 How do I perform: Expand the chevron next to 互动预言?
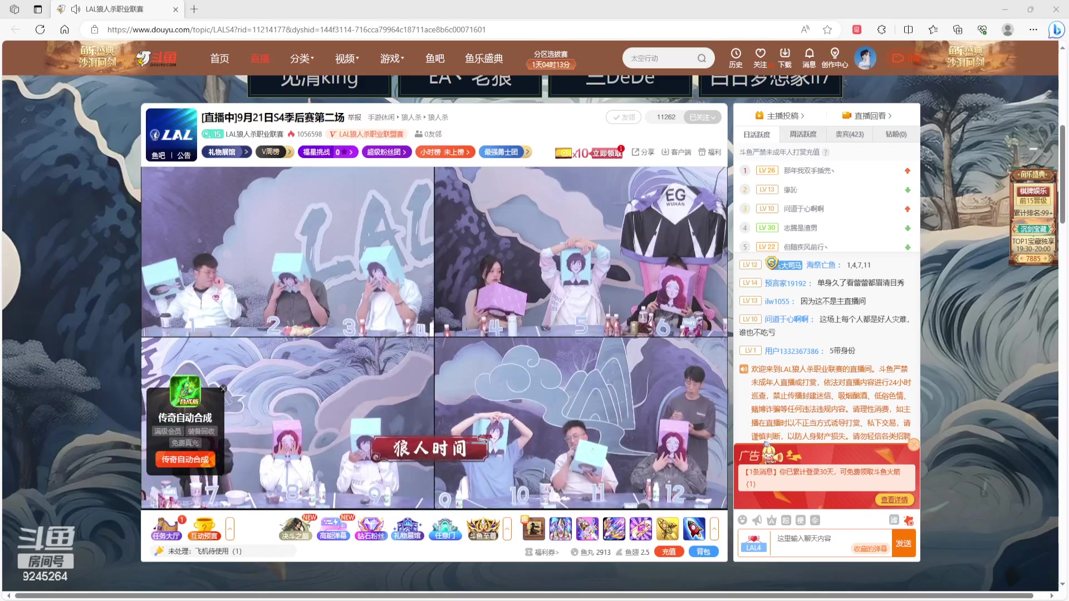tap(229, 529)
